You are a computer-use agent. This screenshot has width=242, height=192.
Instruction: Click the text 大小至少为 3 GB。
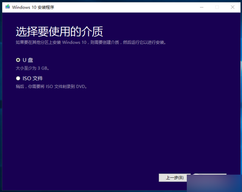coord(33,68)
